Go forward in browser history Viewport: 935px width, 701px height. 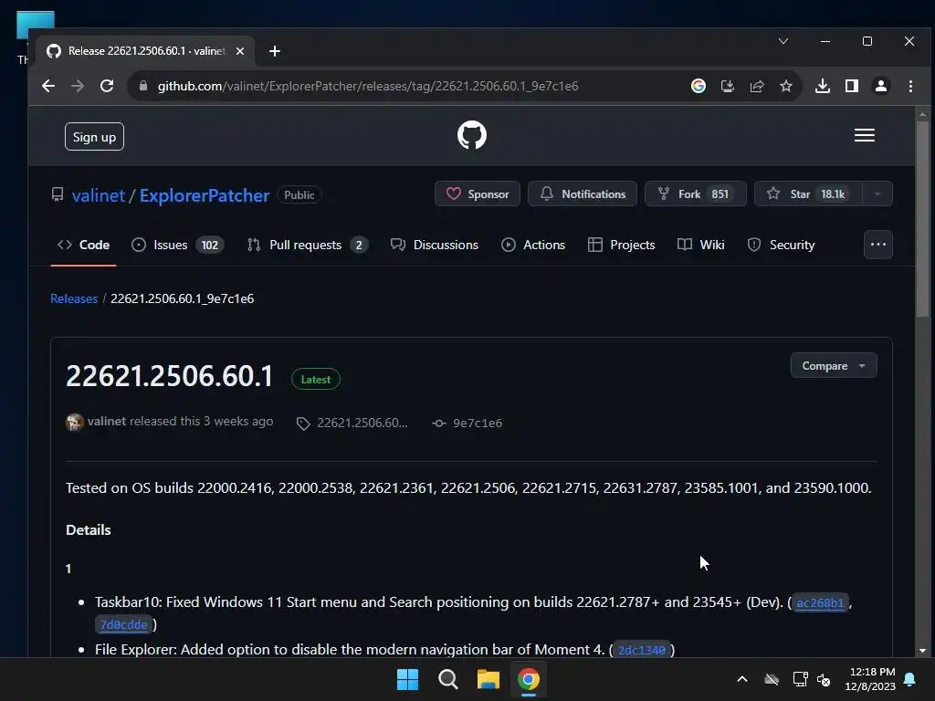(x=78, y=86)
